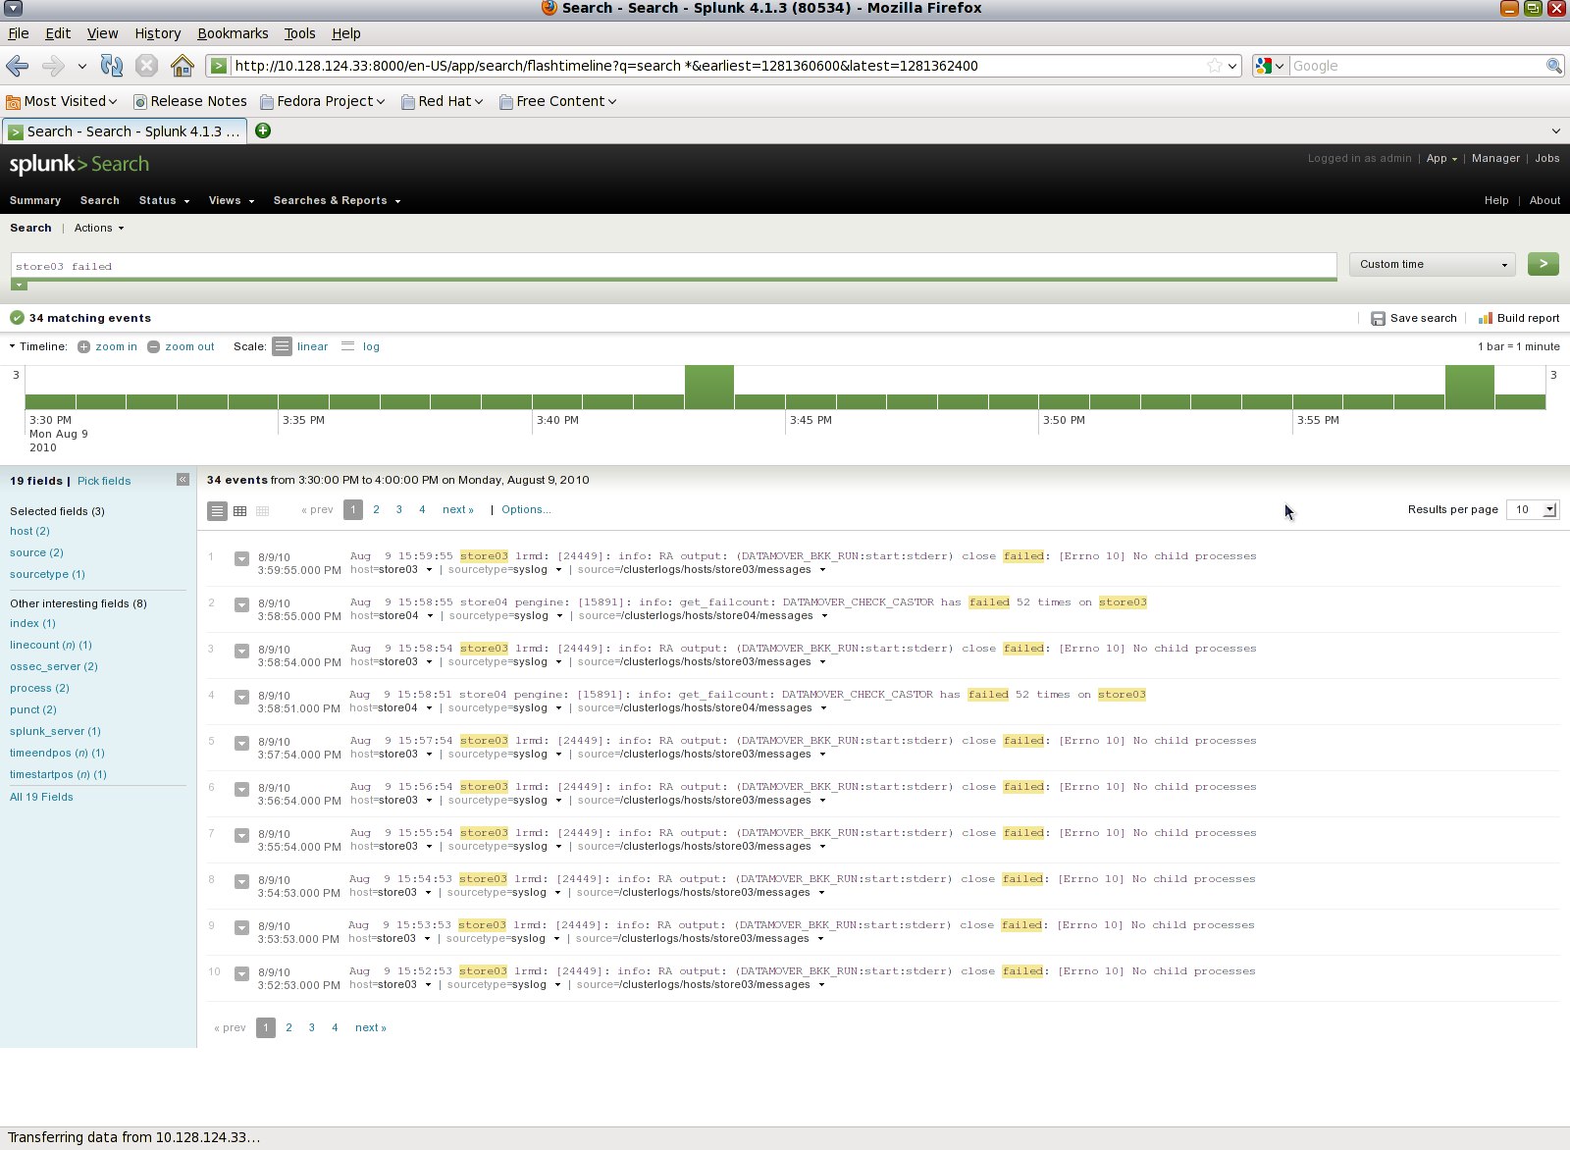Go to page 4 in bottom pagination
Viewport: 1570px width, 1150px height.
(335, 1027)
